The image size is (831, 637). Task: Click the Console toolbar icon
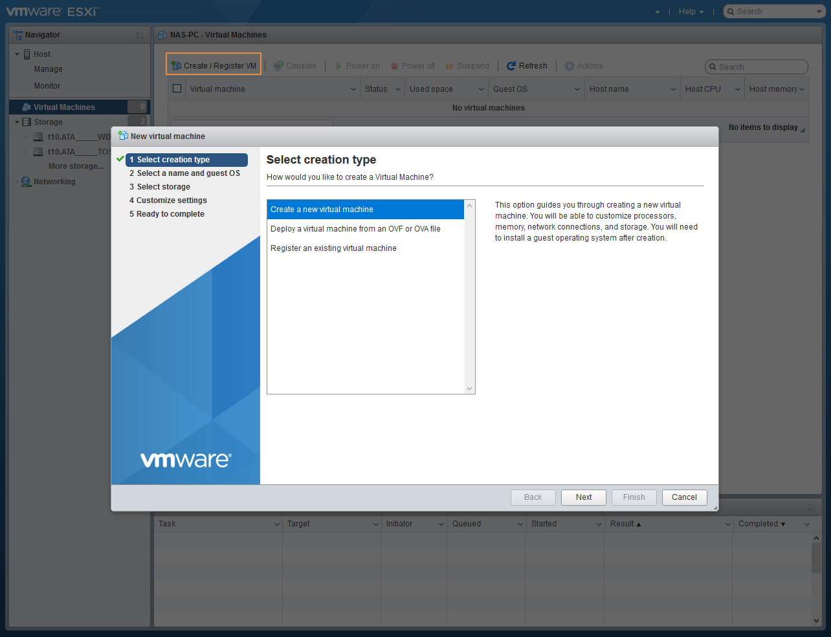pos(278,66)
